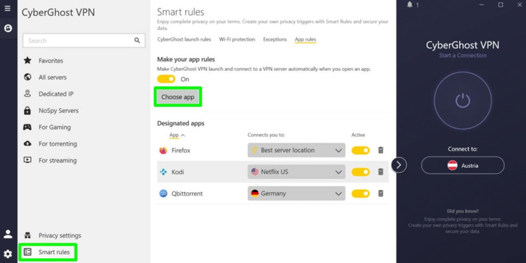Turn off the Kodi active toggle
The height and width of the screenshot is (263, 526).
361,172
